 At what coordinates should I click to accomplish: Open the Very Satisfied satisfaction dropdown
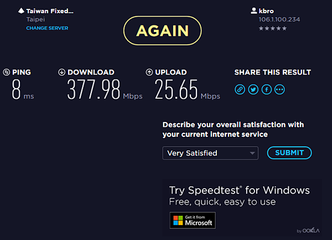(x=205, y=153)
